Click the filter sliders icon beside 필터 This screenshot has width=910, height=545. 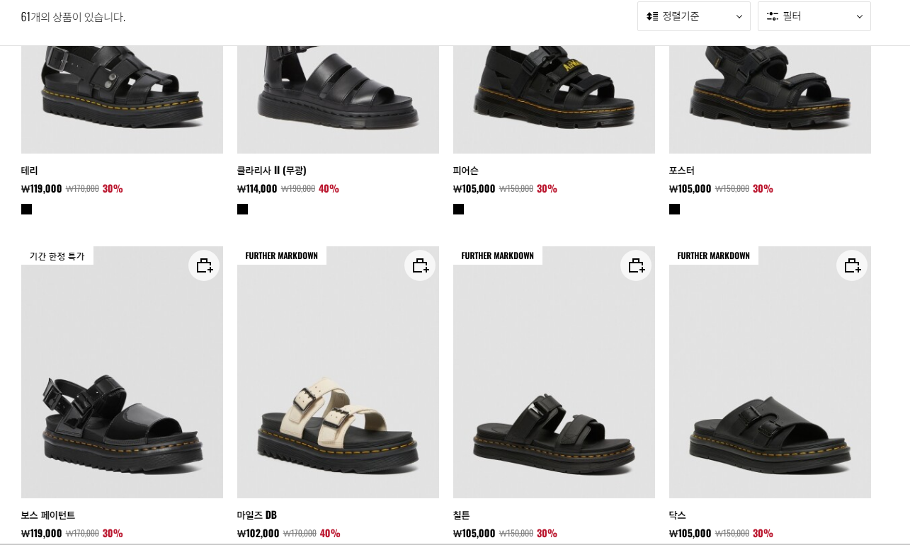773,16
